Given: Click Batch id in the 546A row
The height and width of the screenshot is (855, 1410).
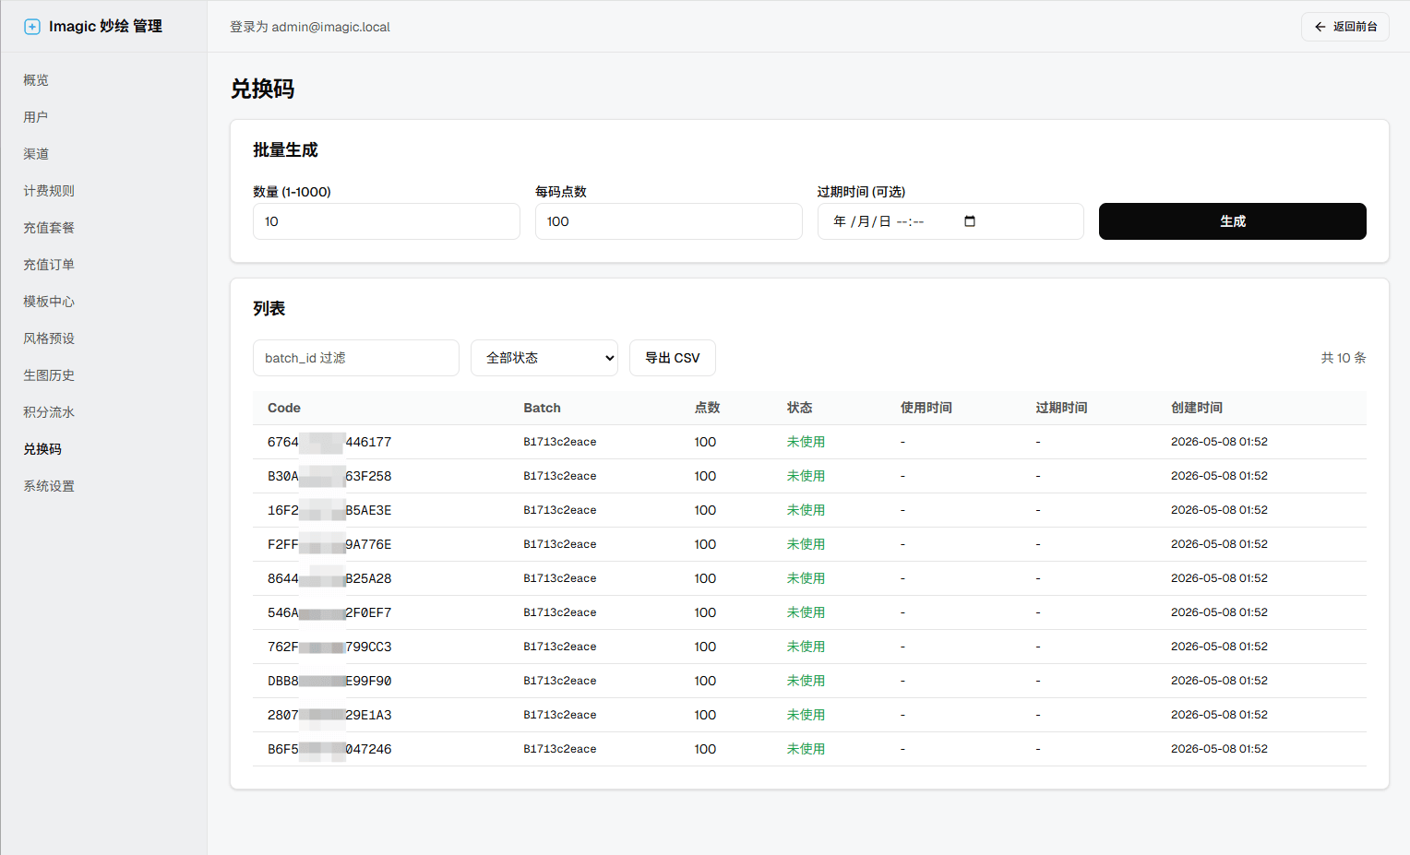Looking at the screenshot, I should click(560, 612).
